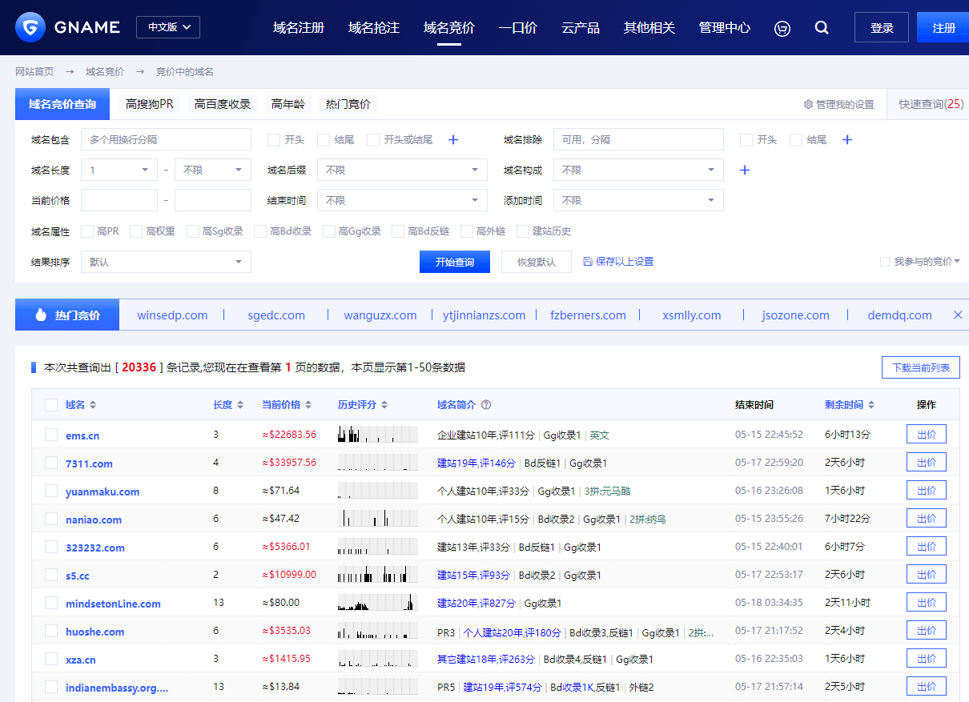Open the 域名抢注 menu item
Image resolution: width=969 pixels, height=702 pixels.
374,28
